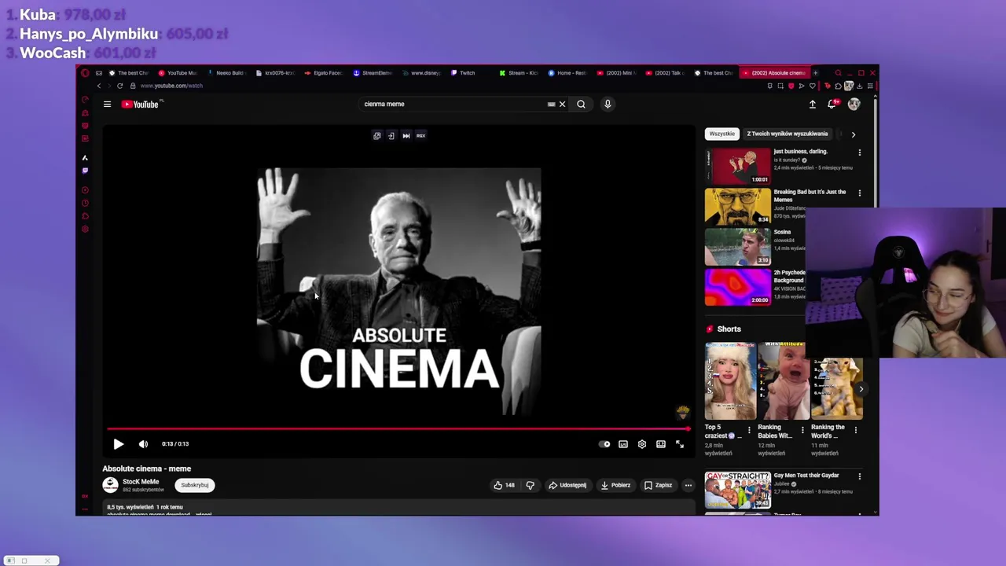Open Gay Men Test their Gaydar video
This screenshot has height=566, width=1006.
coord(737,491)
